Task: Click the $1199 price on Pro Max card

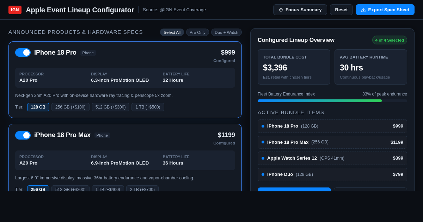Action: point(226,135)
